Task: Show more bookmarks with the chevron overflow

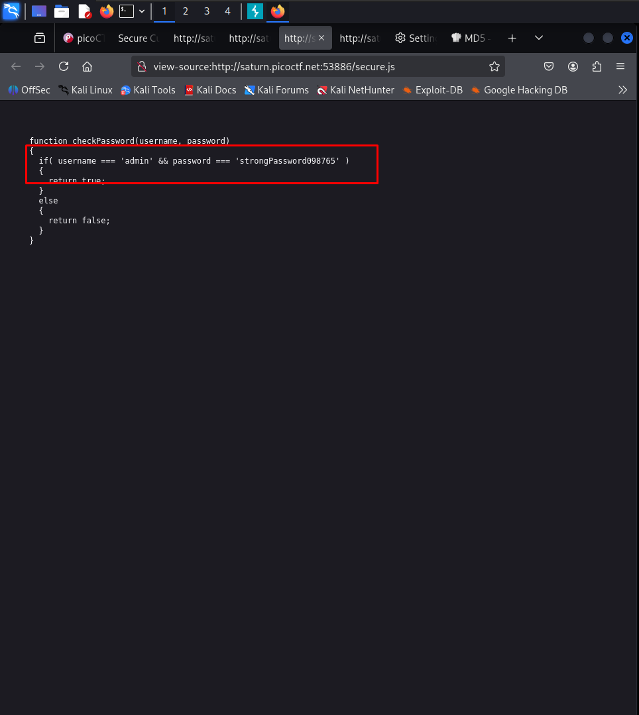Action: click(622, 90)
